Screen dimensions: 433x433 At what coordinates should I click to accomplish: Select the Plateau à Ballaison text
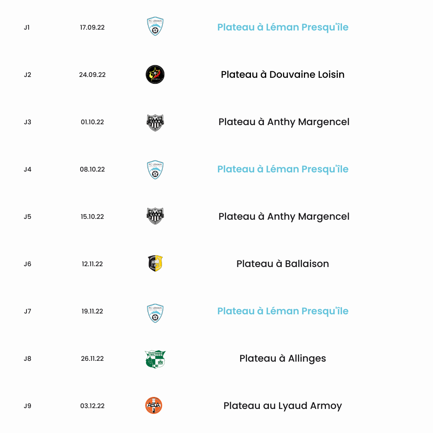coord(283,264)
